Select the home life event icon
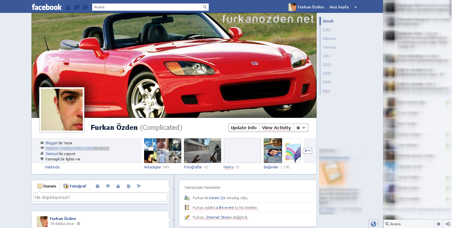 118,186
